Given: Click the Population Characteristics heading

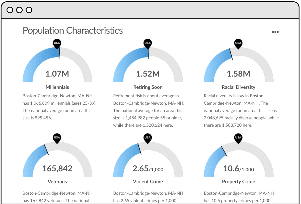Looking at the screenshot, I should coord(73,30).
